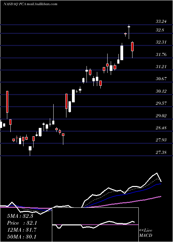The image size is (173, 242).
Task: Click the 27.38 price level label
Action: [x=161, y=152]
